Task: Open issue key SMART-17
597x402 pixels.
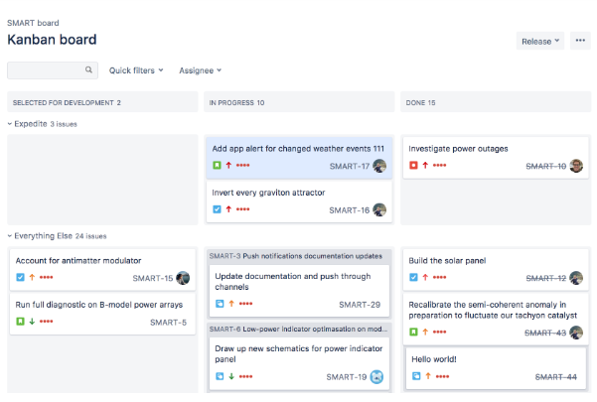Action: (x=349, y=166)
